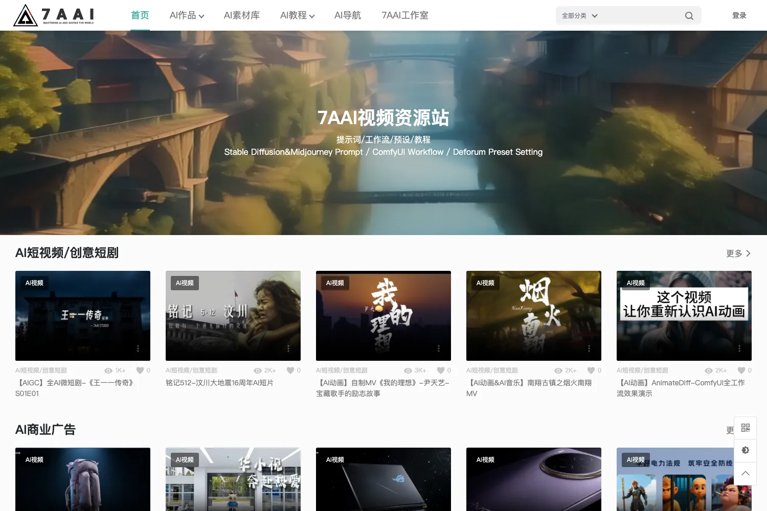Screen dimensions: 767x511
Task: Open 铭记512-汶川大地震16周年AI短片 link
Action: click(219, 383)
